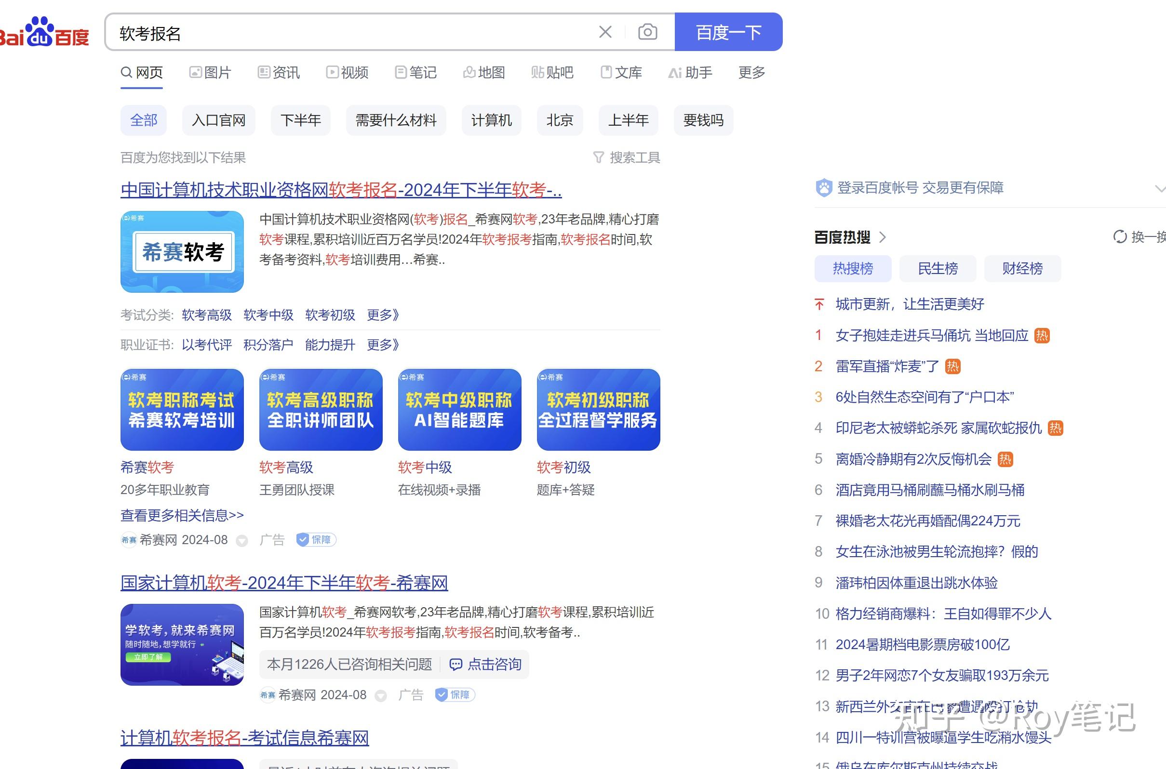Open the 软考中级 category link under 考试分类
1166x769 pixels.
coord(268,315)
